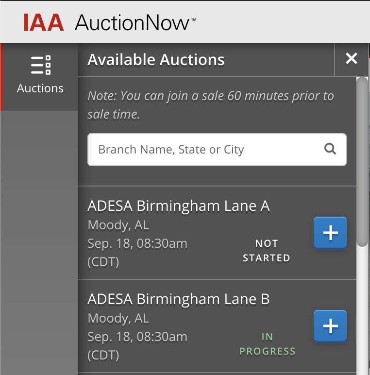Click scrollbar track below the thumb
This screenshot has width=370, height=375.
click(362, 311)
